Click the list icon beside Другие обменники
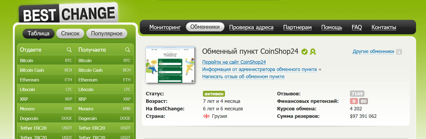This screenshot has height=139, width=426. coord(399,52)
